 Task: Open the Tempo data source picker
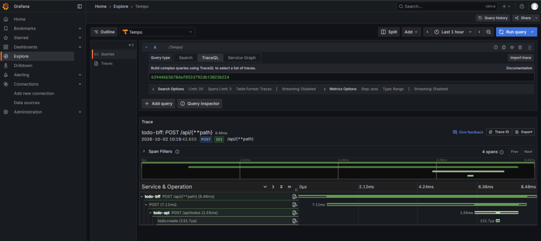click(157, 32)
